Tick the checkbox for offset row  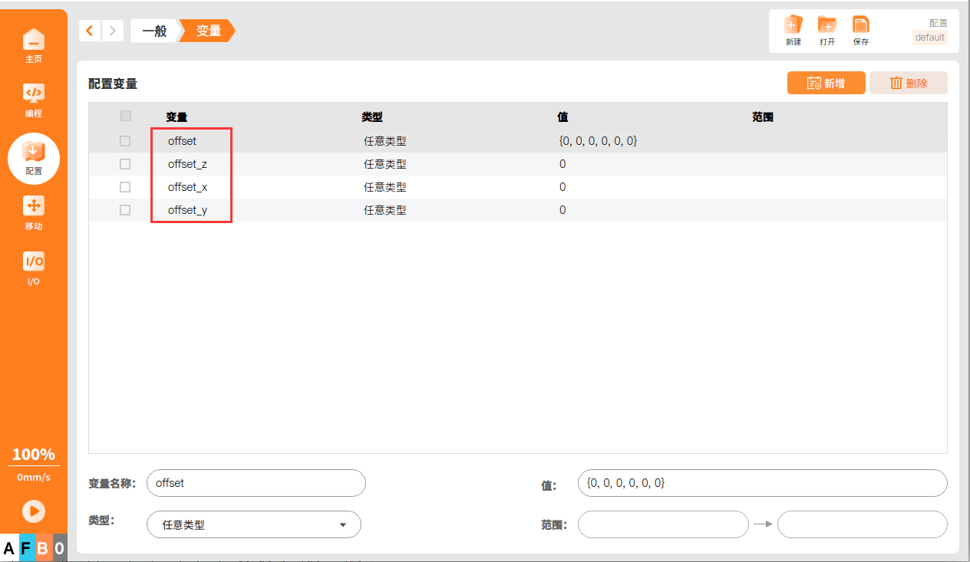[125, 141]
